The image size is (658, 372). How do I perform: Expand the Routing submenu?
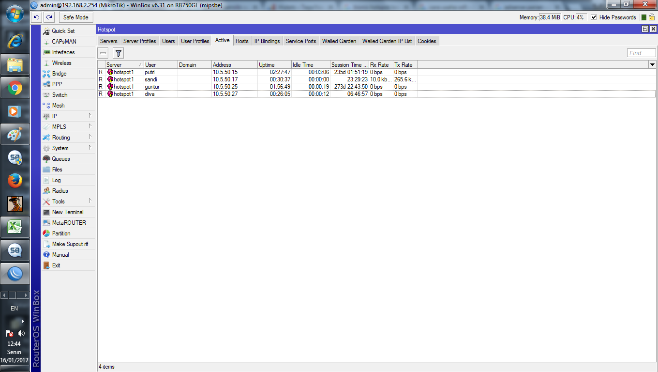(x=68, y=138)
